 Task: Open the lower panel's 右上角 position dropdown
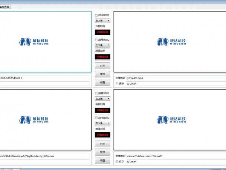pos(102,99)
